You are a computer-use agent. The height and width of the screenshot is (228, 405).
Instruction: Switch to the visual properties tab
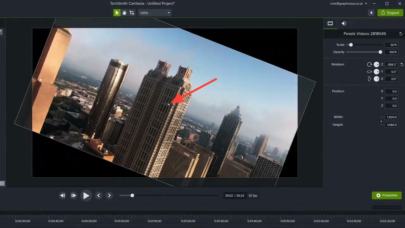click(x=330, y=23)
